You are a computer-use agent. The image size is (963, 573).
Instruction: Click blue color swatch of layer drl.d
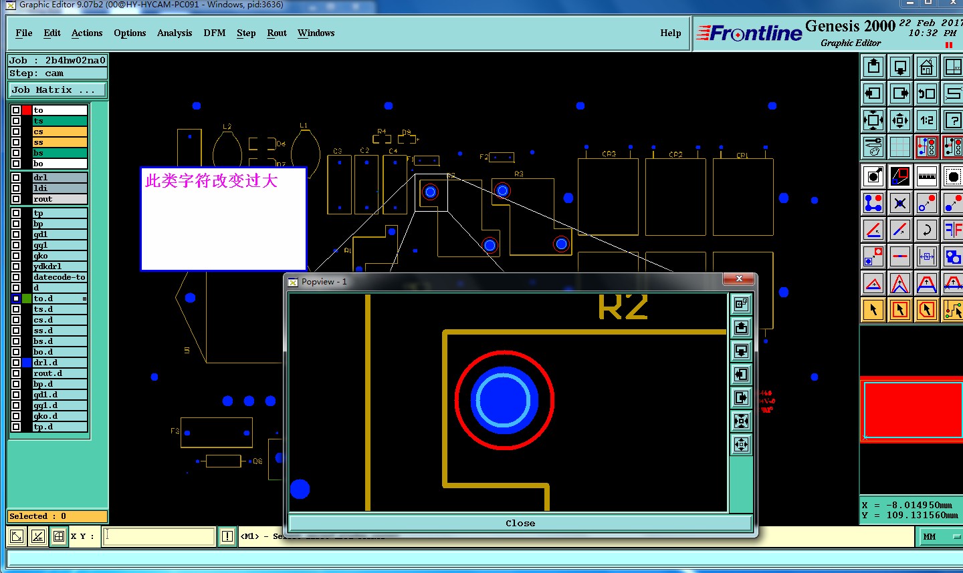pyautogui.click(x=27, y=363)
